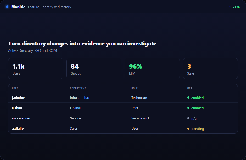Click the blue Monitic logo dot
The height and width of the screenshot is (160, 246).
click(x=7, y=7)
